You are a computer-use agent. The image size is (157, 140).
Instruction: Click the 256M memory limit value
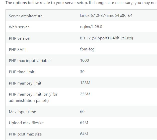85,94
